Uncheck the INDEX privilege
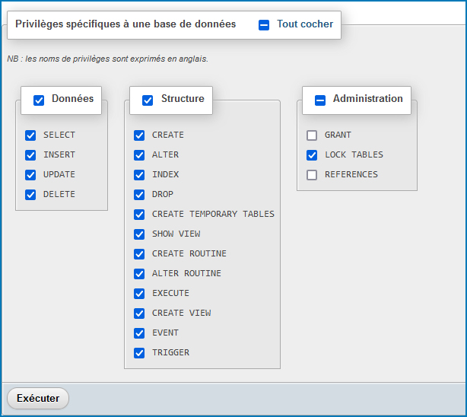 pos(139,175)
